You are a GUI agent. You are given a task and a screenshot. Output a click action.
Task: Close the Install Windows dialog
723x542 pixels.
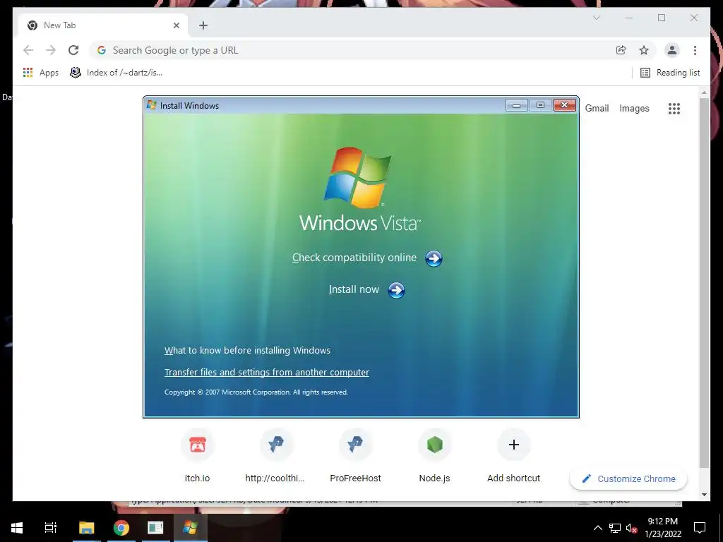(564, 106)
